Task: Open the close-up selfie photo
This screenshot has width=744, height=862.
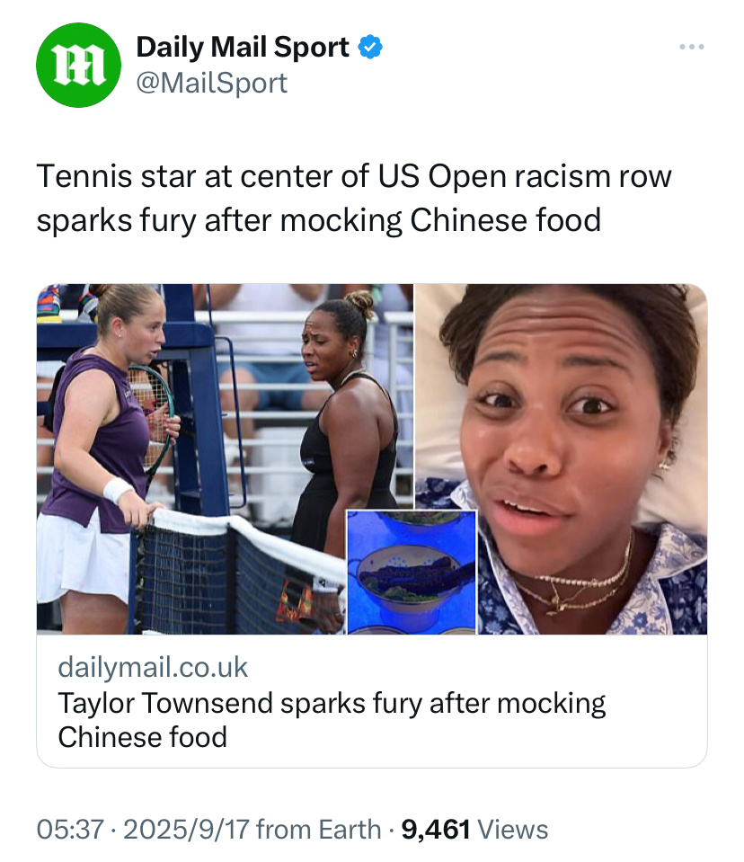Action: tap(561, 458)
